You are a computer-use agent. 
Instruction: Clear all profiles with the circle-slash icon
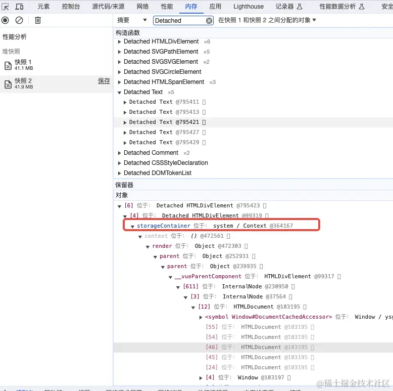click(x=19, y=20)
